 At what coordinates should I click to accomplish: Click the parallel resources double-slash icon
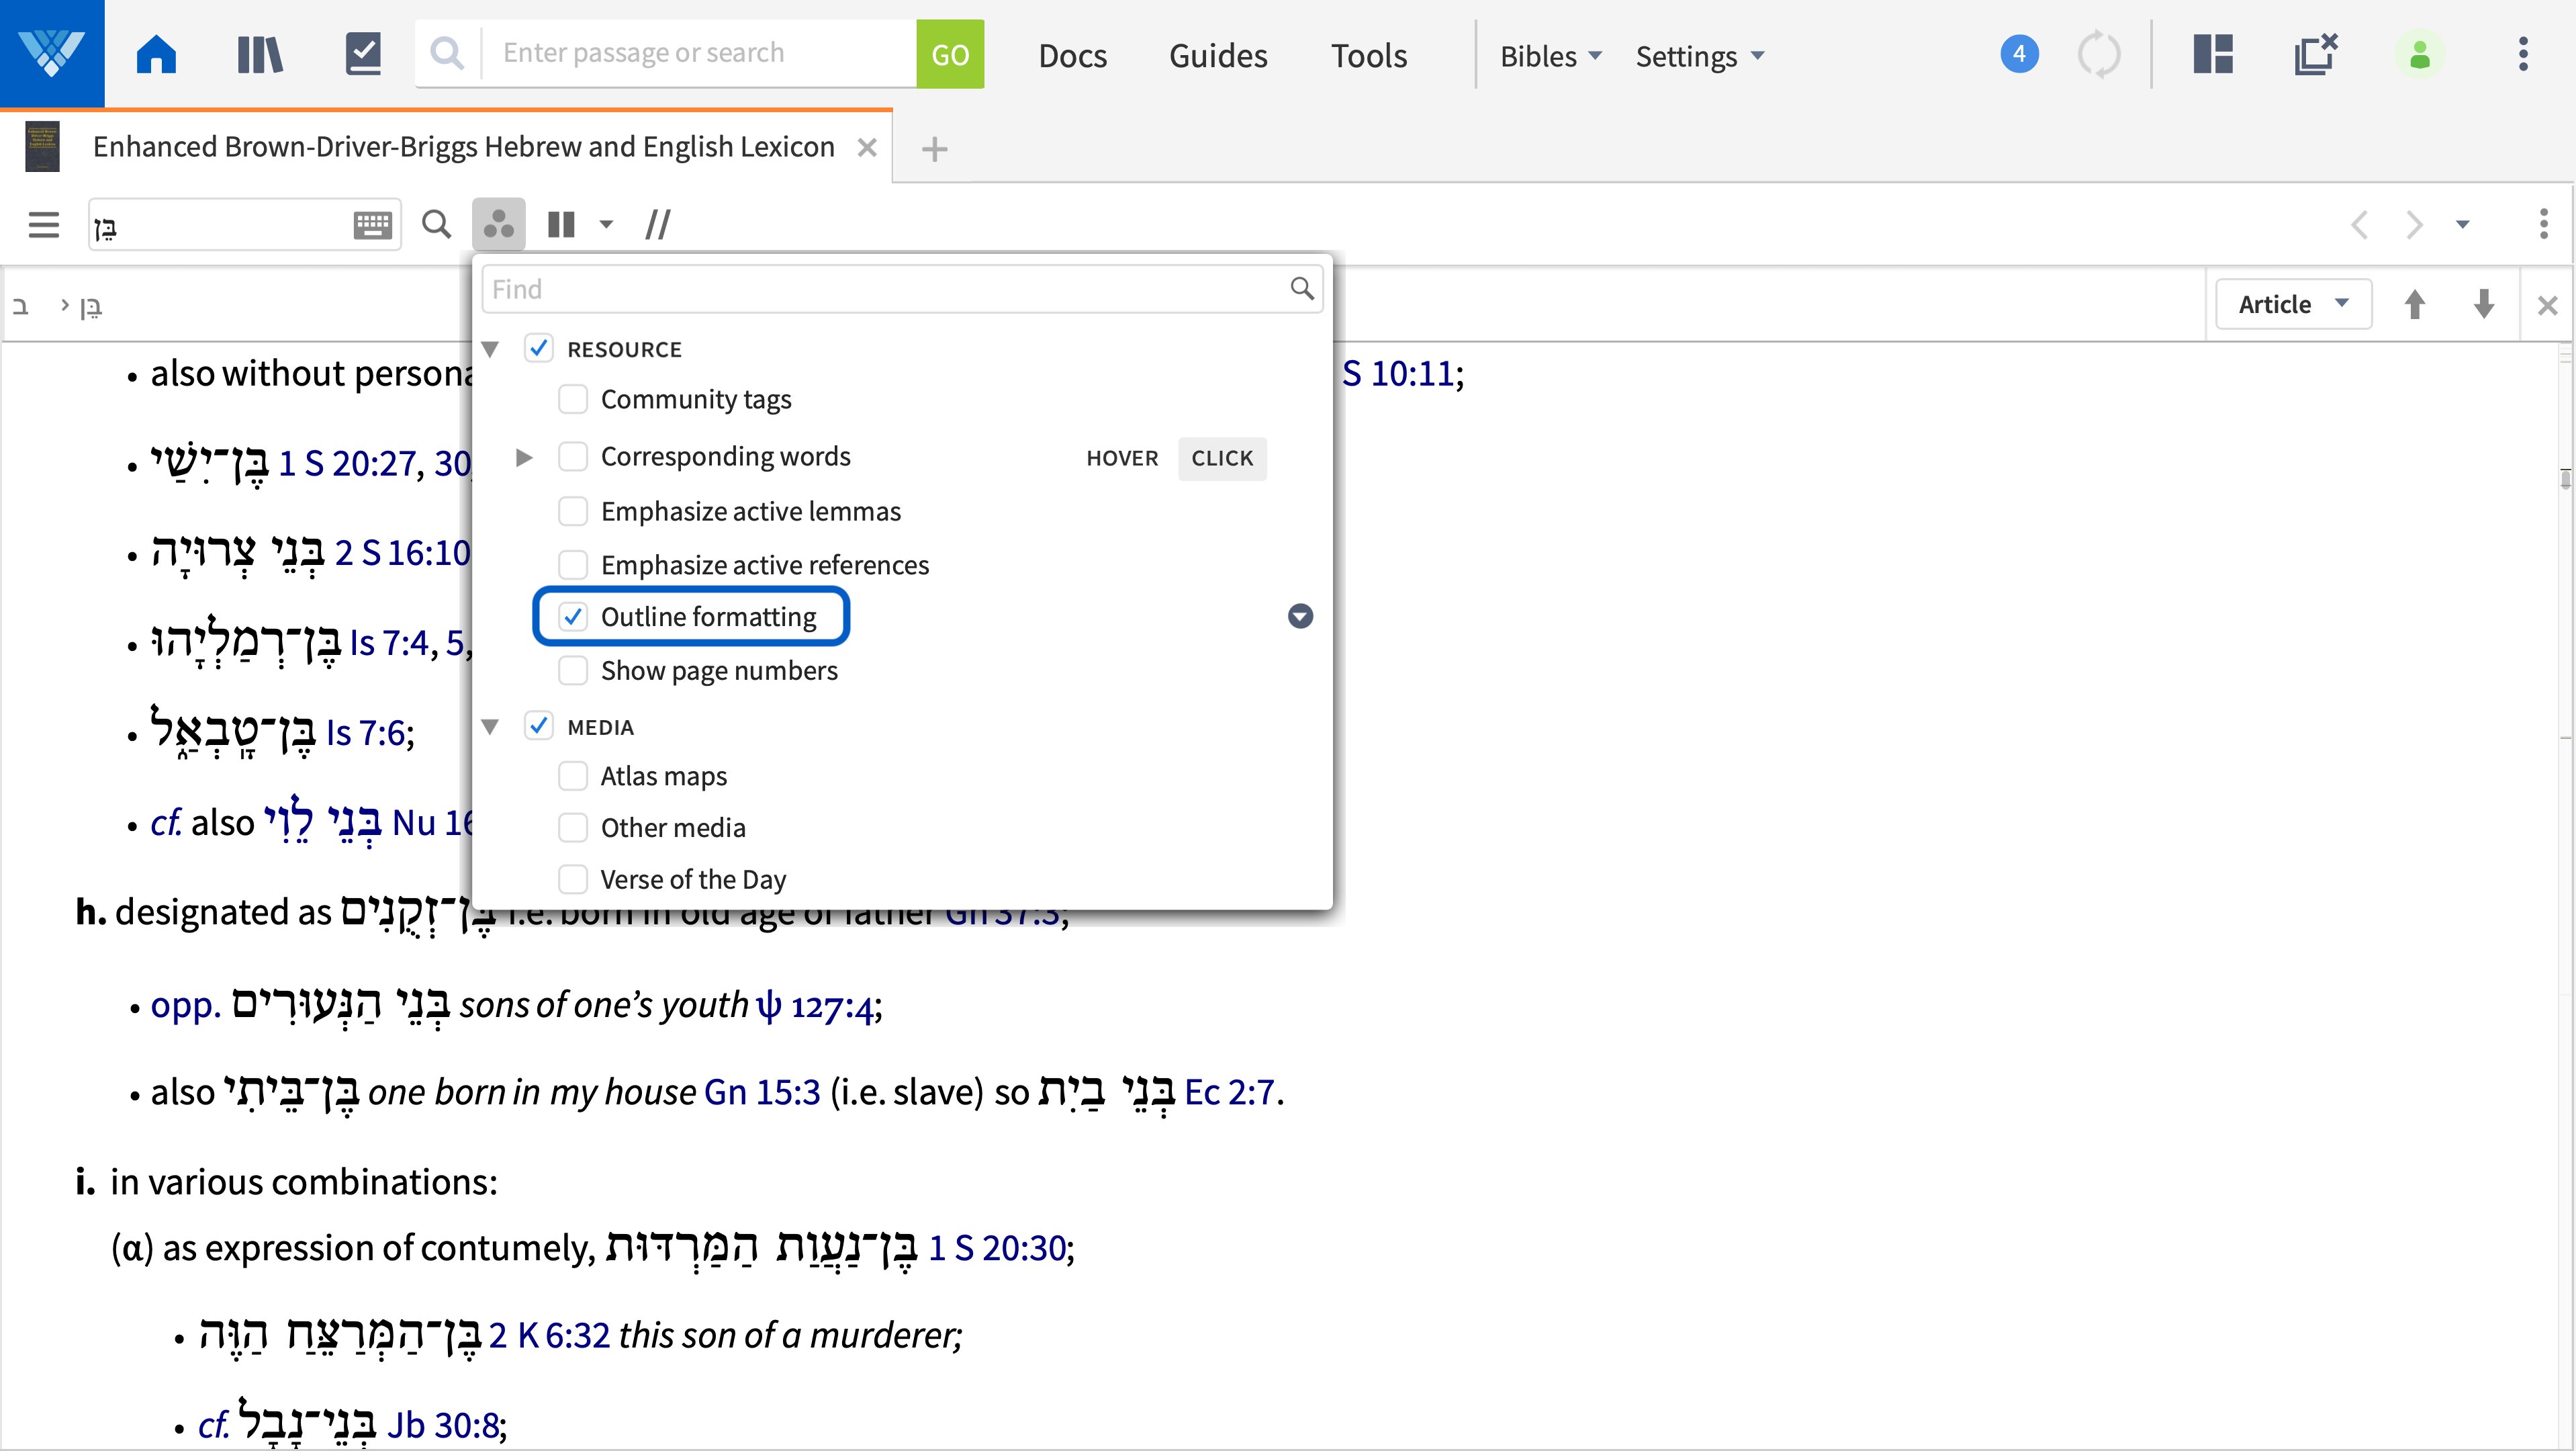657,224
